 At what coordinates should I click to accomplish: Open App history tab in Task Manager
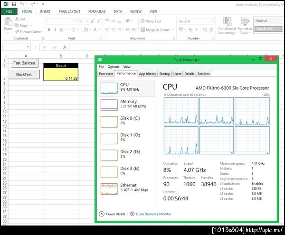(x=147, y=74)
